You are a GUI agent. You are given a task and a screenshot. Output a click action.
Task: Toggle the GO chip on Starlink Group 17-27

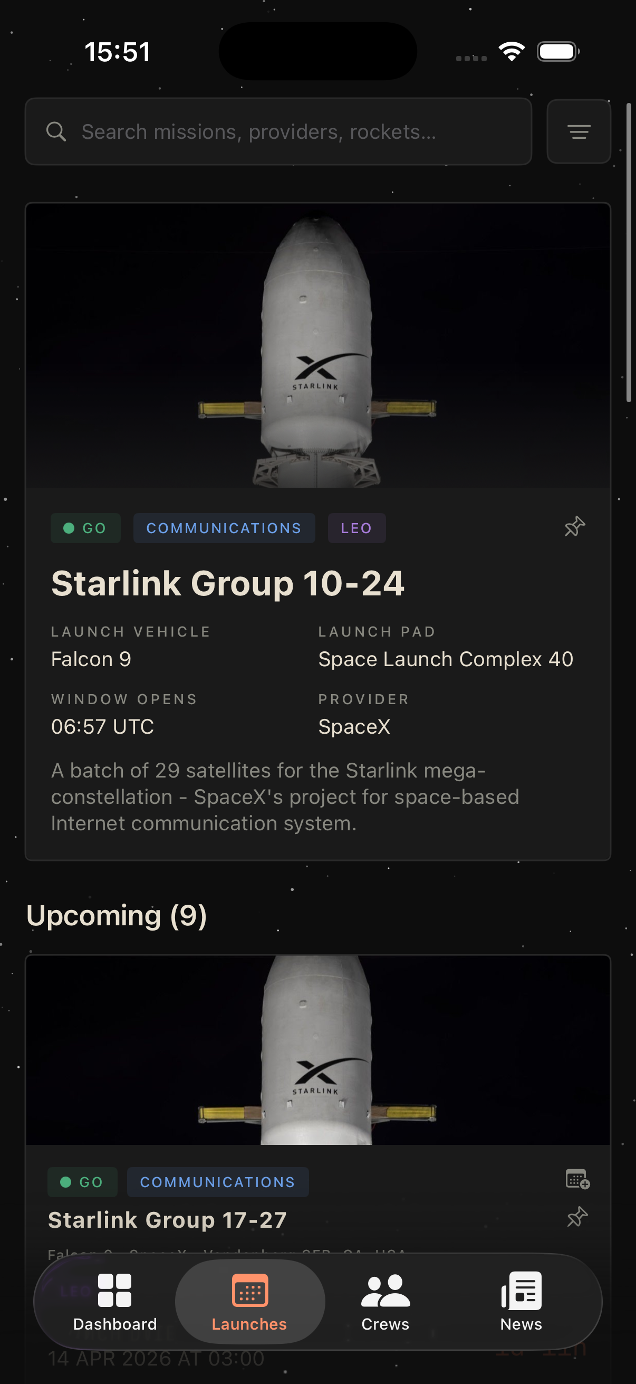pyautogui.click(x=82, y=1182)
